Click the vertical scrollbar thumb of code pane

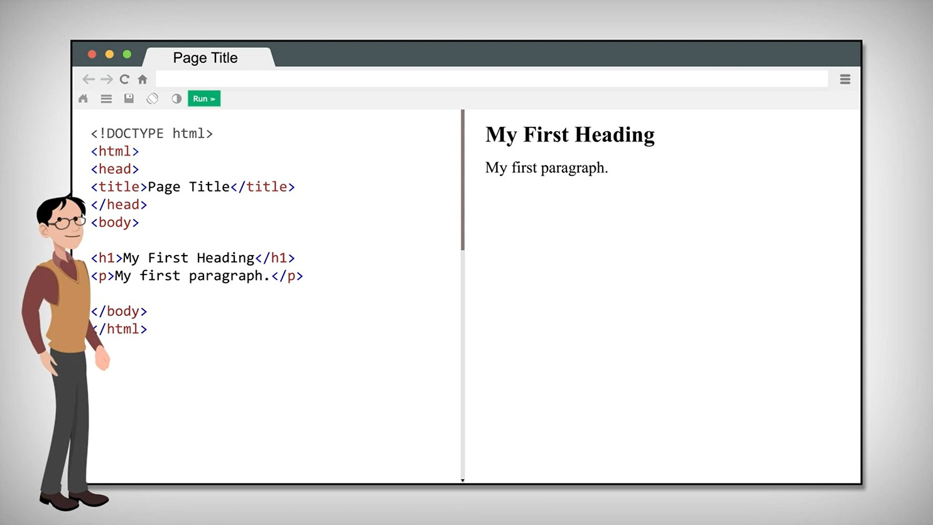[x=463, y=181]
